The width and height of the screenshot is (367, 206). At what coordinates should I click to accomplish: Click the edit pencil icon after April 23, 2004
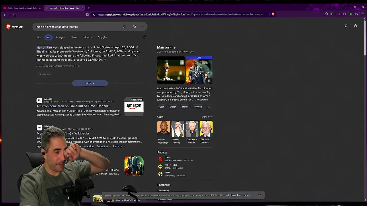pos(137,47)
